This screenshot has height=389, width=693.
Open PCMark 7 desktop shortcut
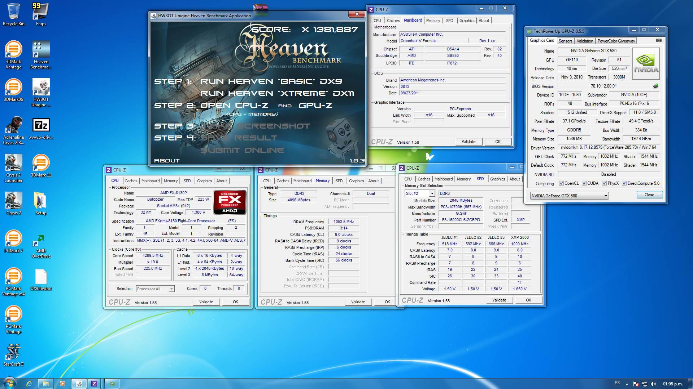(x=14, y=241)
